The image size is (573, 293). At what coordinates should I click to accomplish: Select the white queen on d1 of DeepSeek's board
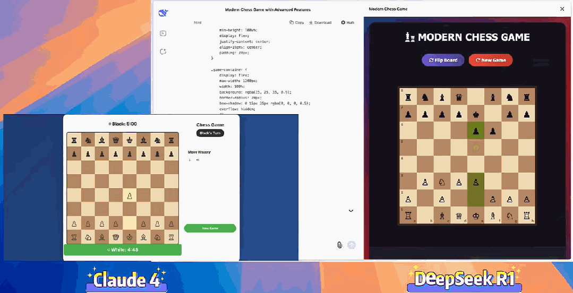coord(459,216)
